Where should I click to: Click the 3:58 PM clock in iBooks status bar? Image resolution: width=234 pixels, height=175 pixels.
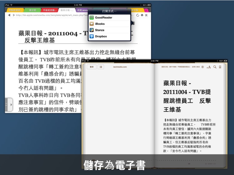tap(154, 61)
